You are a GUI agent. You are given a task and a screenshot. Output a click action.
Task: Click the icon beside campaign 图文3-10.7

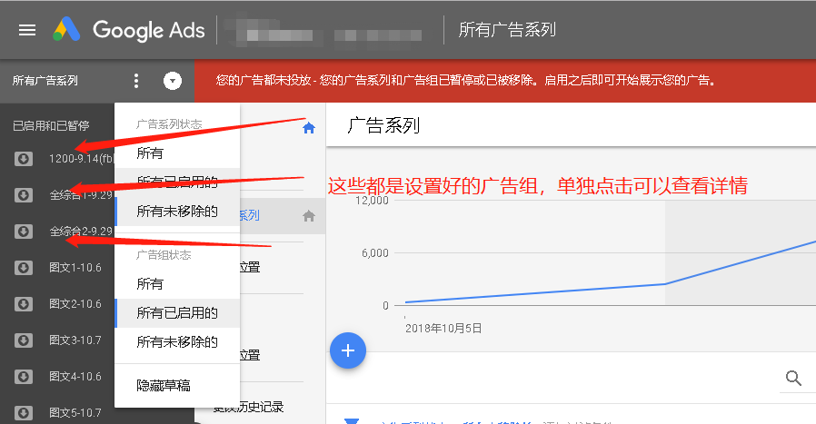pos(24,340)
